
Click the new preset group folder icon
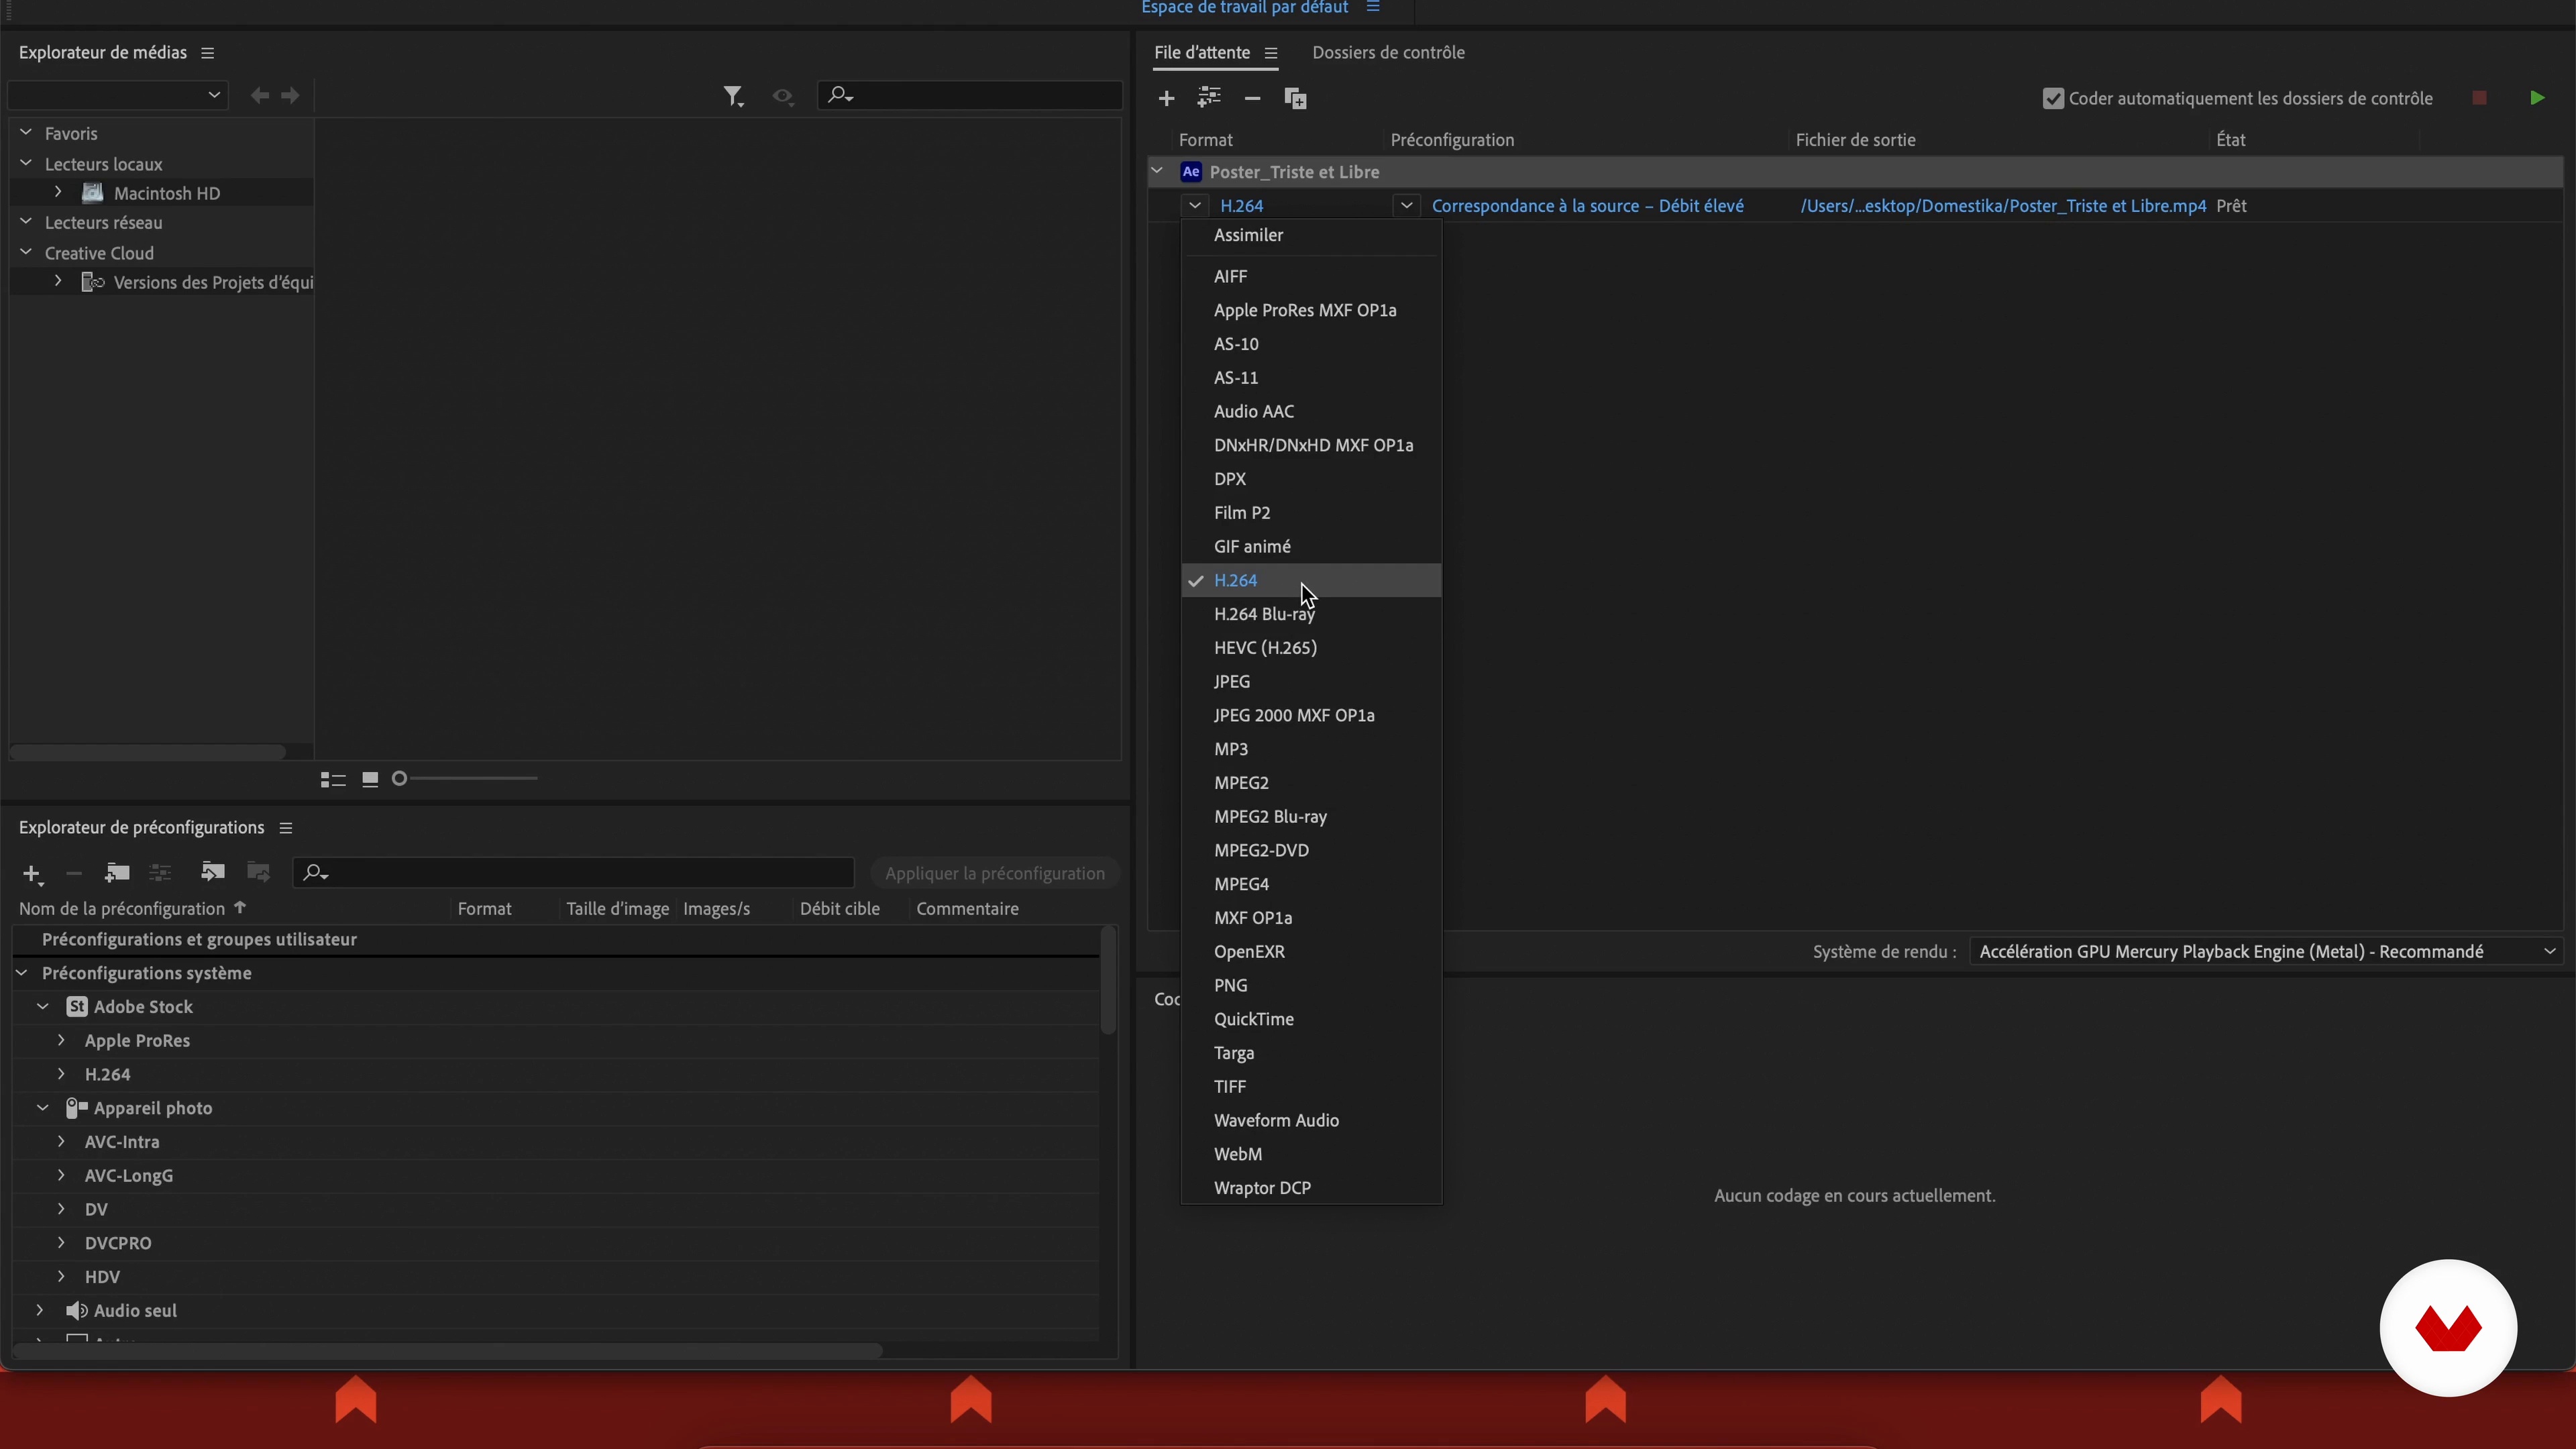[117, 872]
